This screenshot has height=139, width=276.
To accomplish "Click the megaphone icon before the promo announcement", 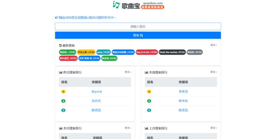I will (56, 18).
